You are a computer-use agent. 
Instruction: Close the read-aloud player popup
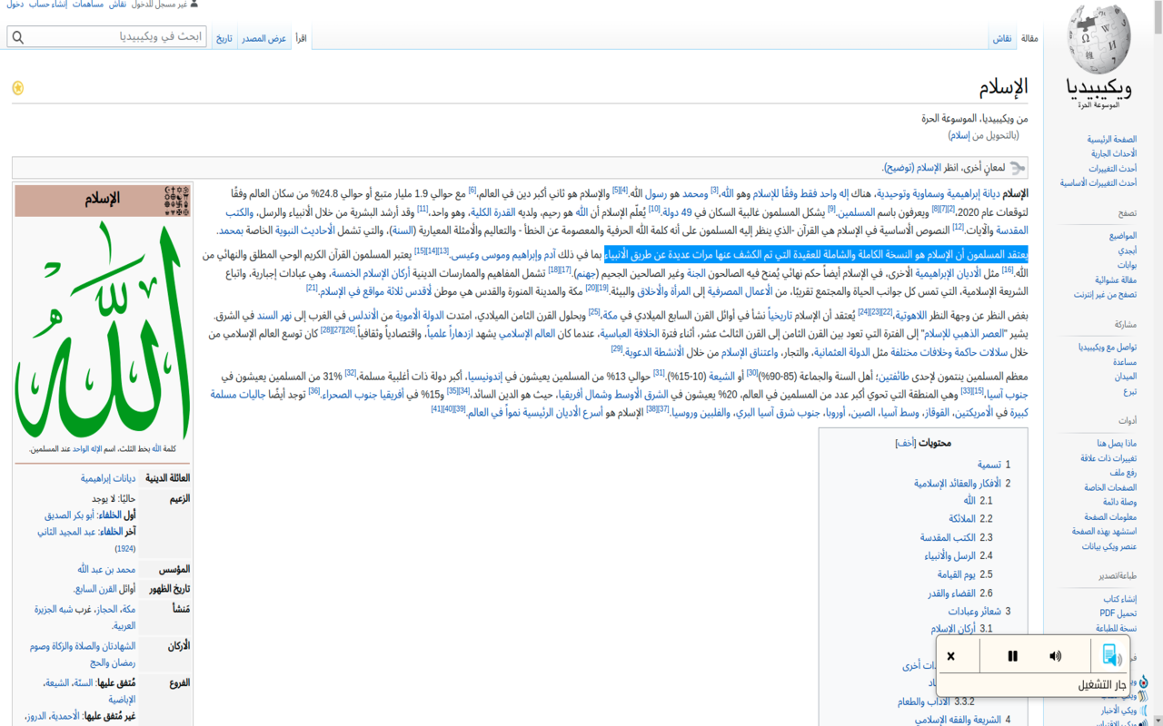950,656
